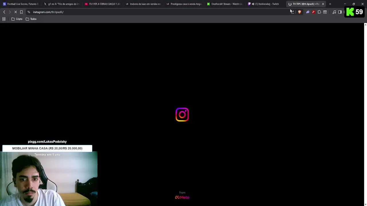Viewport: 367px width, 206px height.
Task: Open site settings icon in address bar
Action: pyautogui.click(x=29, y=12)
